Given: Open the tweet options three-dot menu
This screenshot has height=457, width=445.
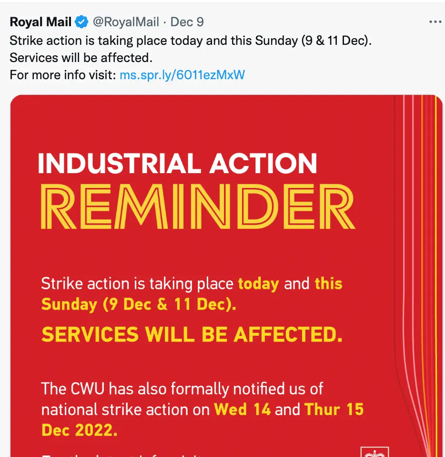Looking at the screenshot, I should click(435, 21).
